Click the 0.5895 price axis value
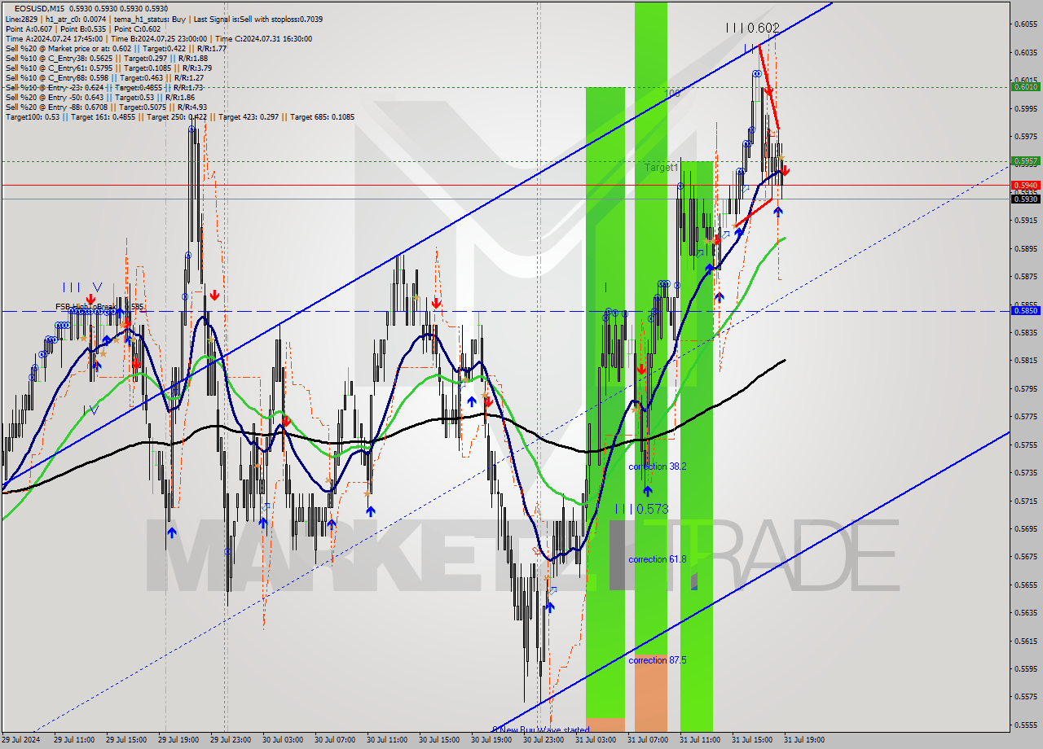 pos(1026,248)
